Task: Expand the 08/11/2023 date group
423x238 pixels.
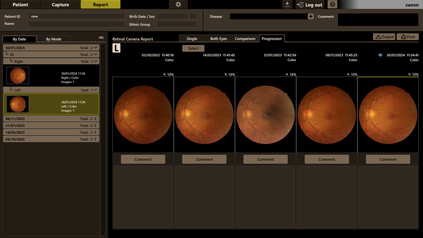Action: point(96,119)
